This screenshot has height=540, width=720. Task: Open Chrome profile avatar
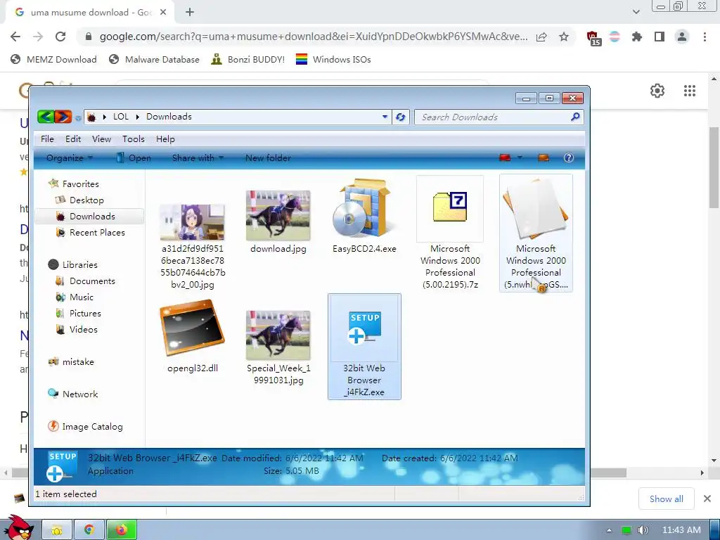tap(682, 37)
